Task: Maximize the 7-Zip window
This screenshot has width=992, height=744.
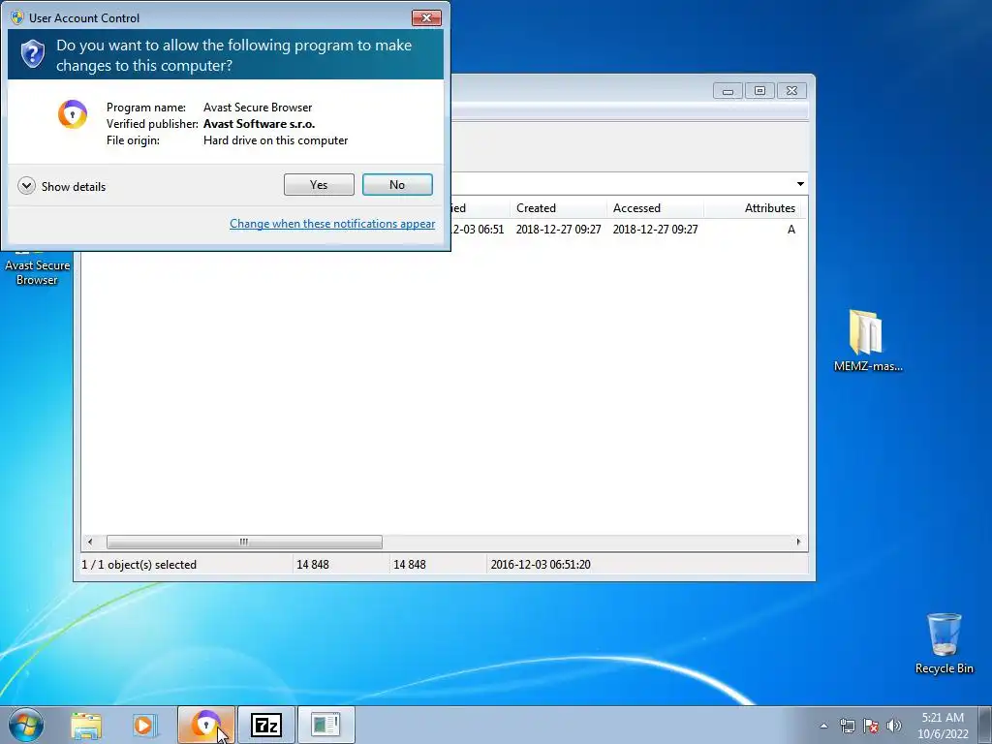Action: pos(759,91)
